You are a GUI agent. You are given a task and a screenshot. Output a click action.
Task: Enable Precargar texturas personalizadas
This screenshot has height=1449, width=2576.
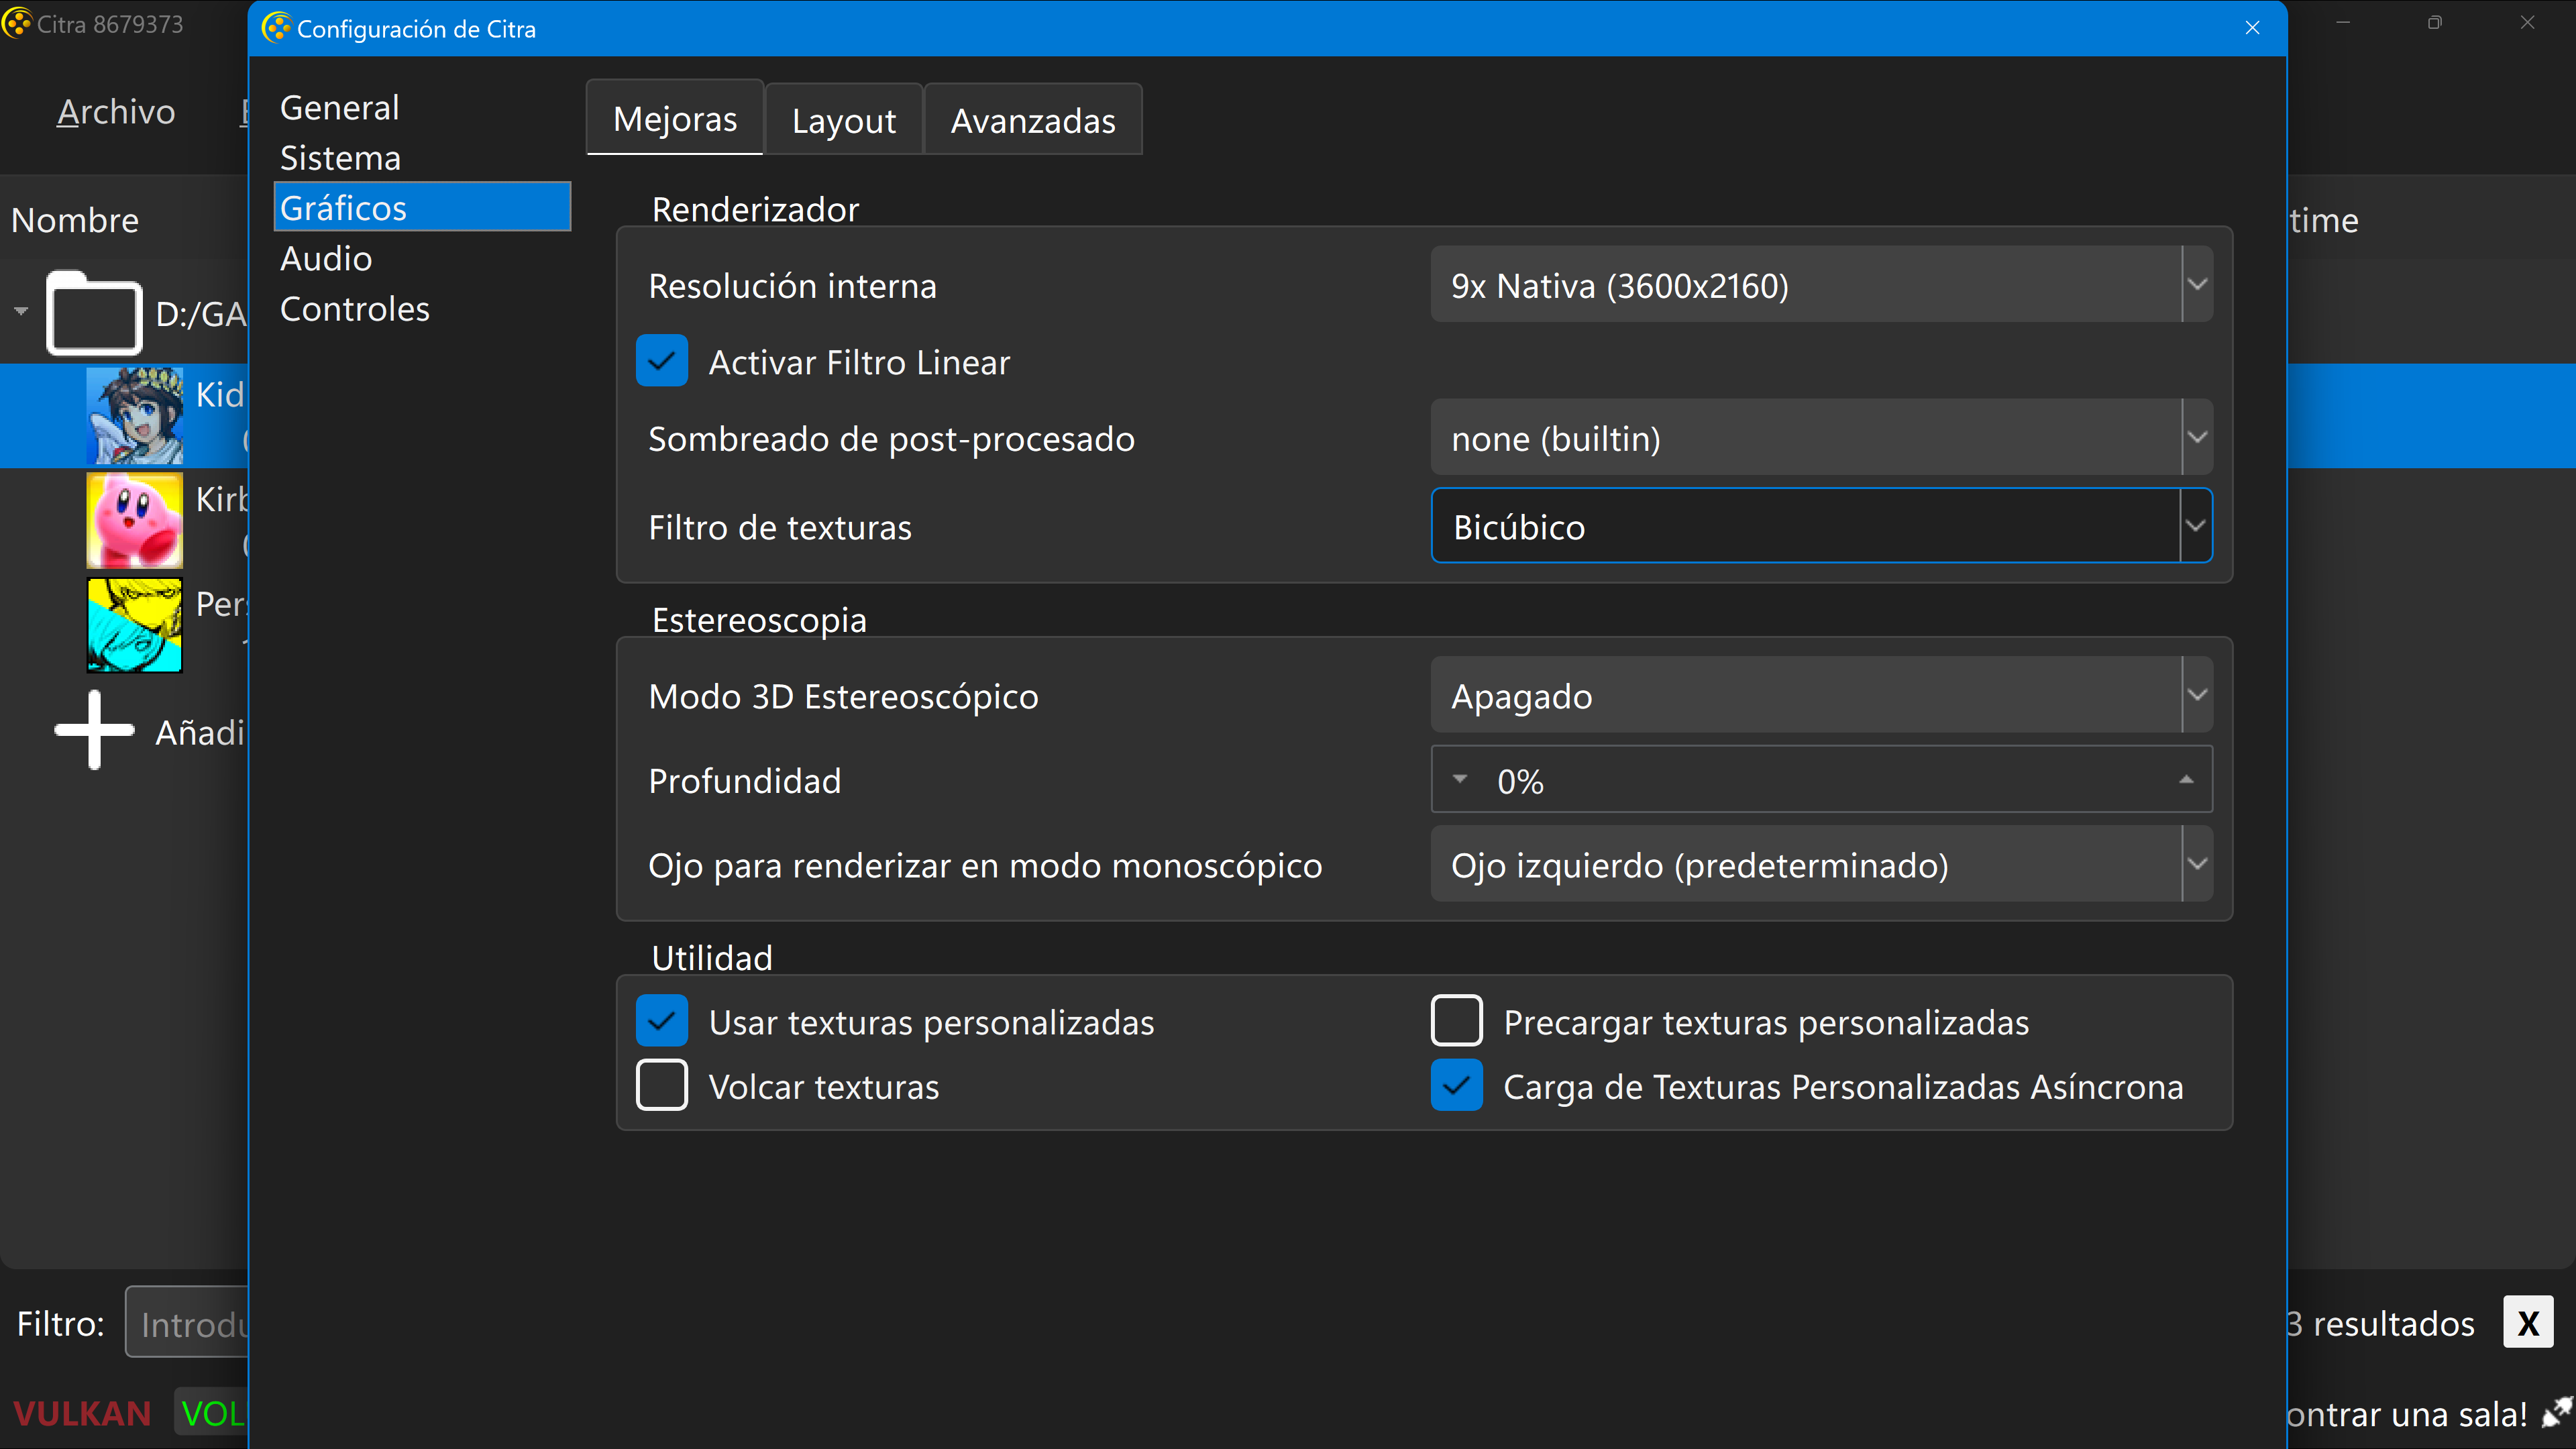coord(1456,1021)
